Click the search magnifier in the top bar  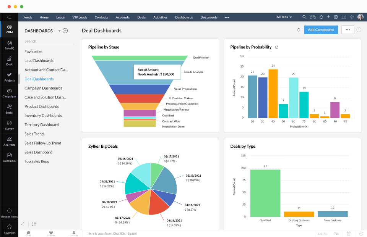[304, 17]
